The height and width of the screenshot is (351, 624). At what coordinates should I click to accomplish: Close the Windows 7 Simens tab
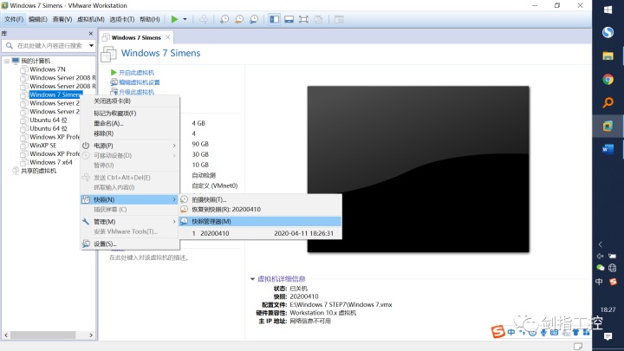pyautogui.click(x=168, y=37)
